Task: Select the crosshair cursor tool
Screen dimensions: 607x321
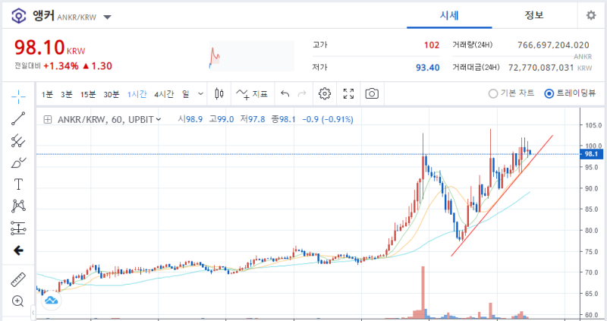Action: (x=18, y=96)
